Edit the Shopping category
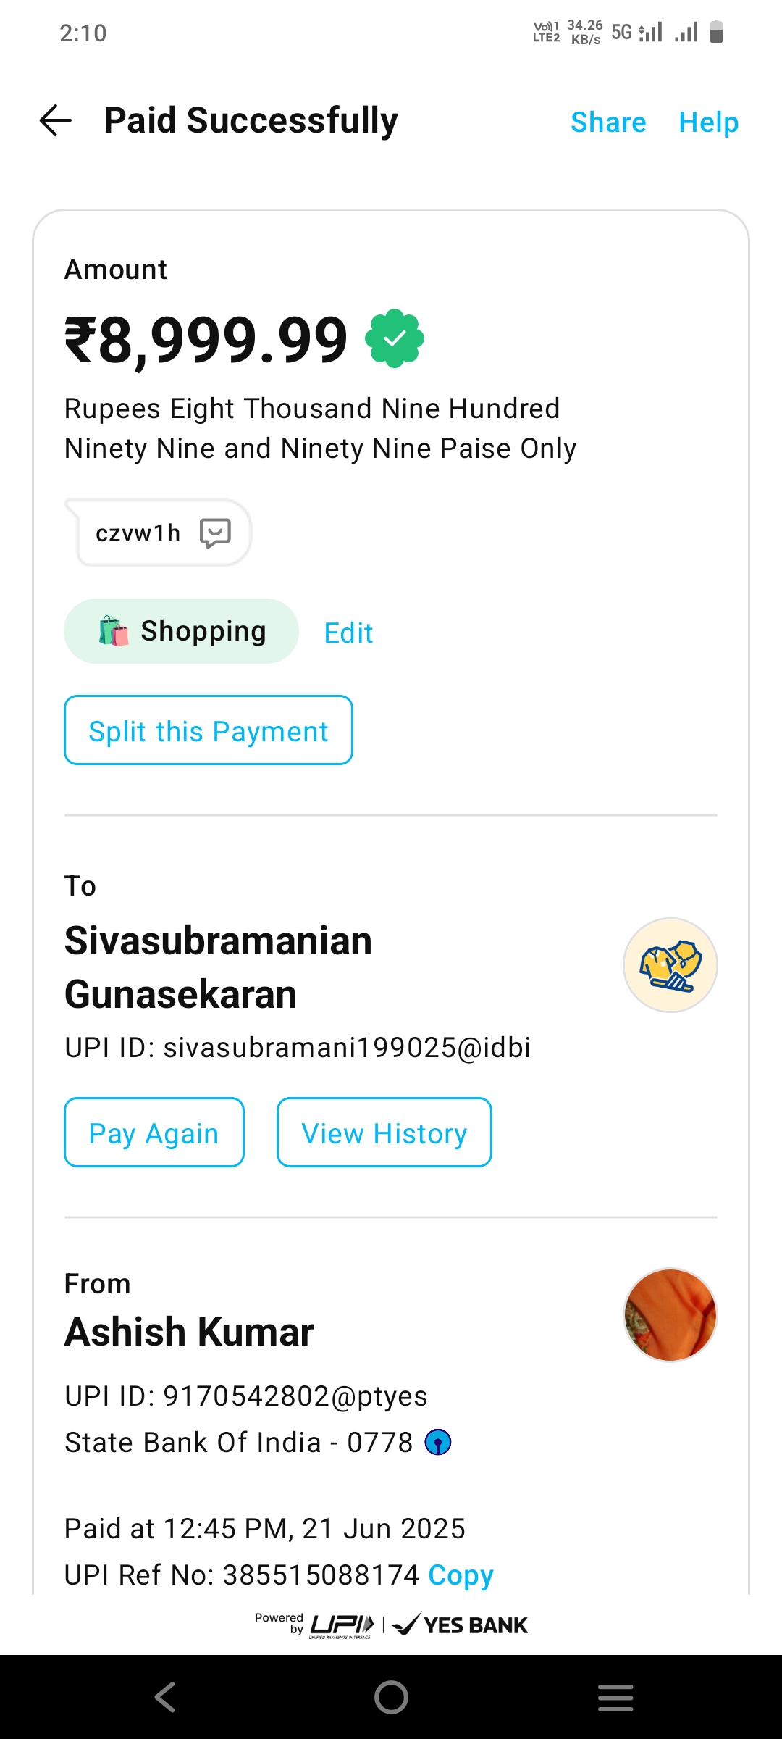Viewport: 782px width, 1739px height. [x=348, y=633]
